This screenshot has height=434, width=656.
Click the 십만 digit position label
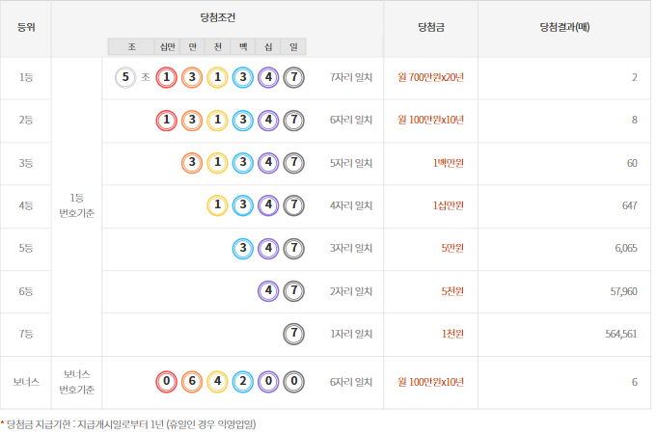[167, 46]
